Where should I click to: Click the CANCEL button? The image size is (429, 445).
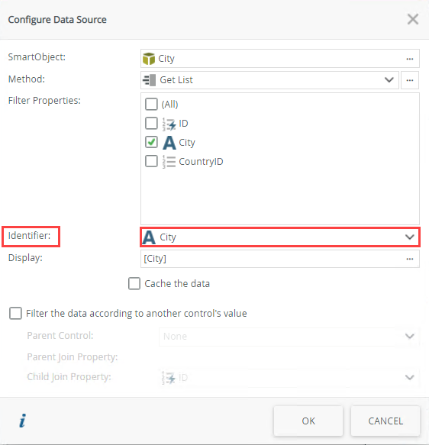point(385,421)
